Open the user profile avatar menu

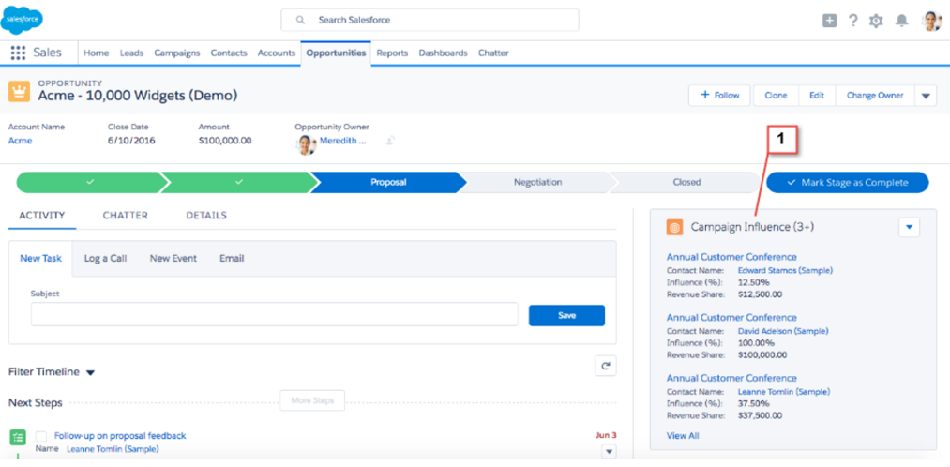click(x=931, y=21)
